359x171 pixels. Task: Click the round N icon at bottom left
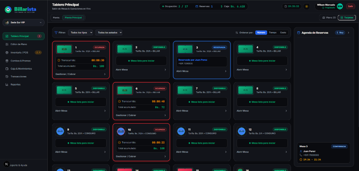click(6, 164)
